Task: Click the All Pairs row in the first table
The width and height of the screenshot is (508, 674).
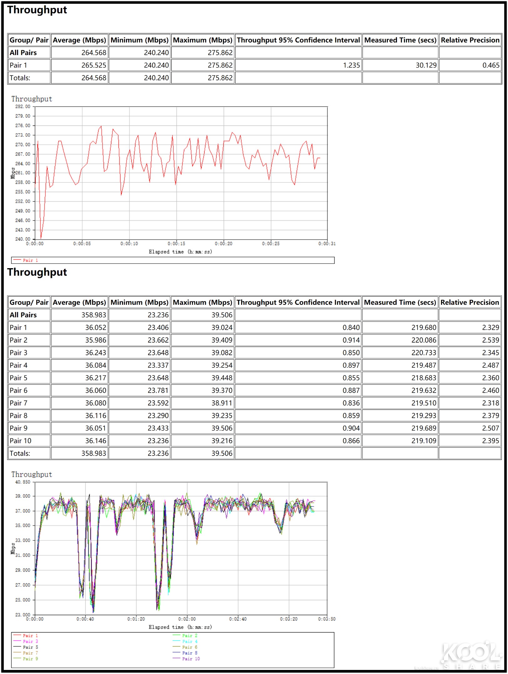Action: click(x=23, y=53)
